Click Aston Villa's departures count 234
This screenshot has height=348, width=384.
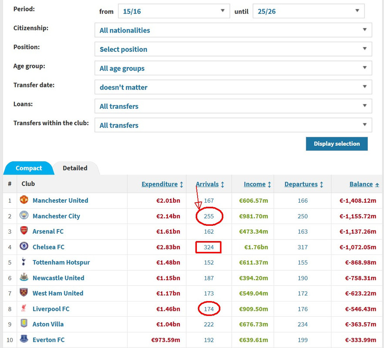pos(303,324)
